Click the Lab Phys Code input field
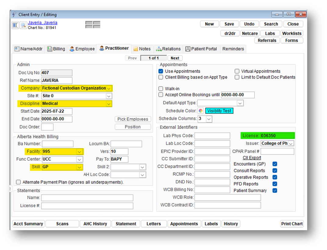Image resolution: width=327 pixels, height=250 pixels. point(212,136)
